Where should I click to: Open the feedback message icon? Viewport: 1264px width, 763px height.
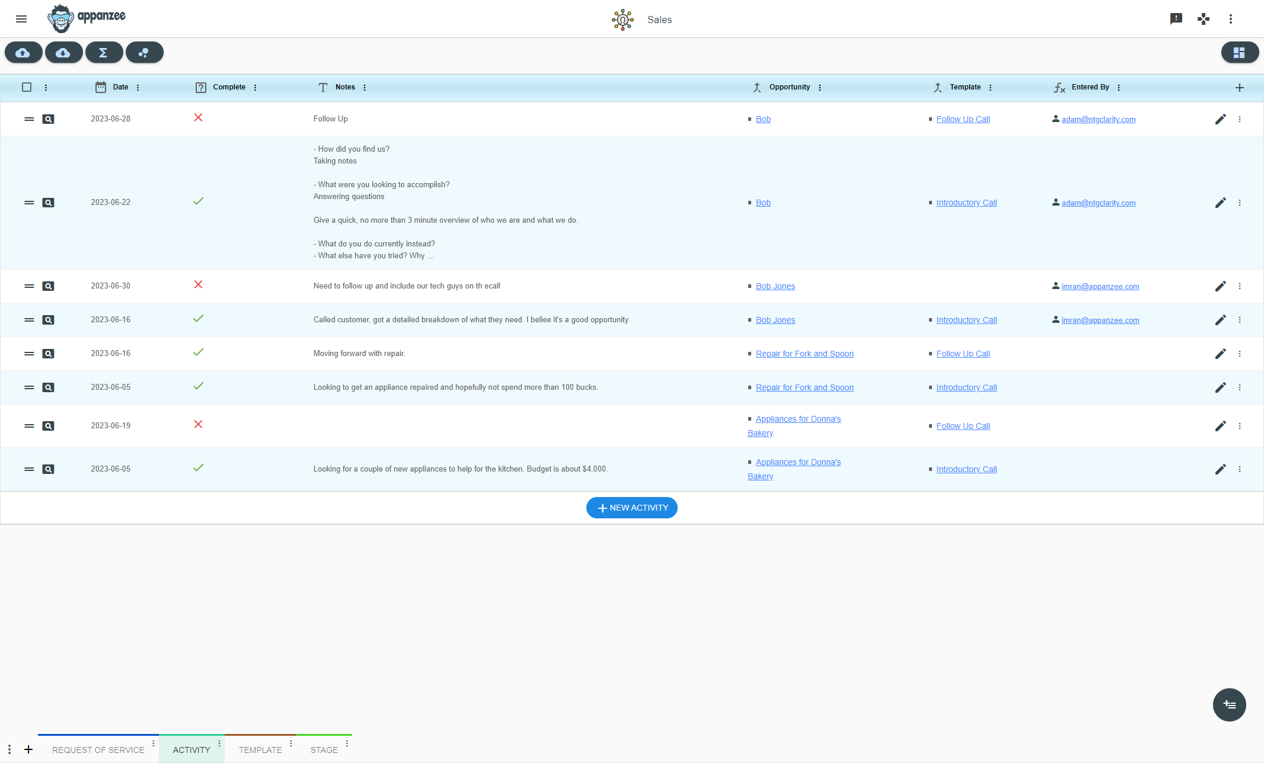[x=1176, y=19]
